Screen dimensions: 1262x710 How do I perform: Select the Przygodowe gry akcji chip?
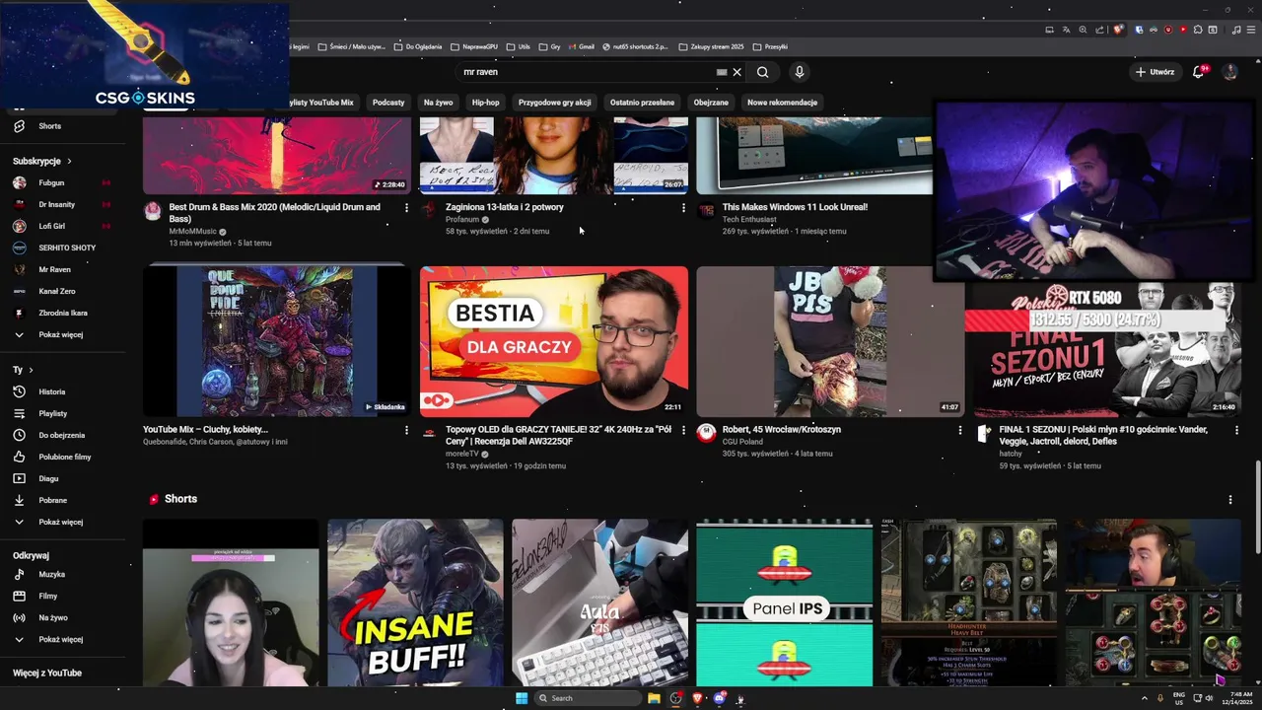(555, 103)
